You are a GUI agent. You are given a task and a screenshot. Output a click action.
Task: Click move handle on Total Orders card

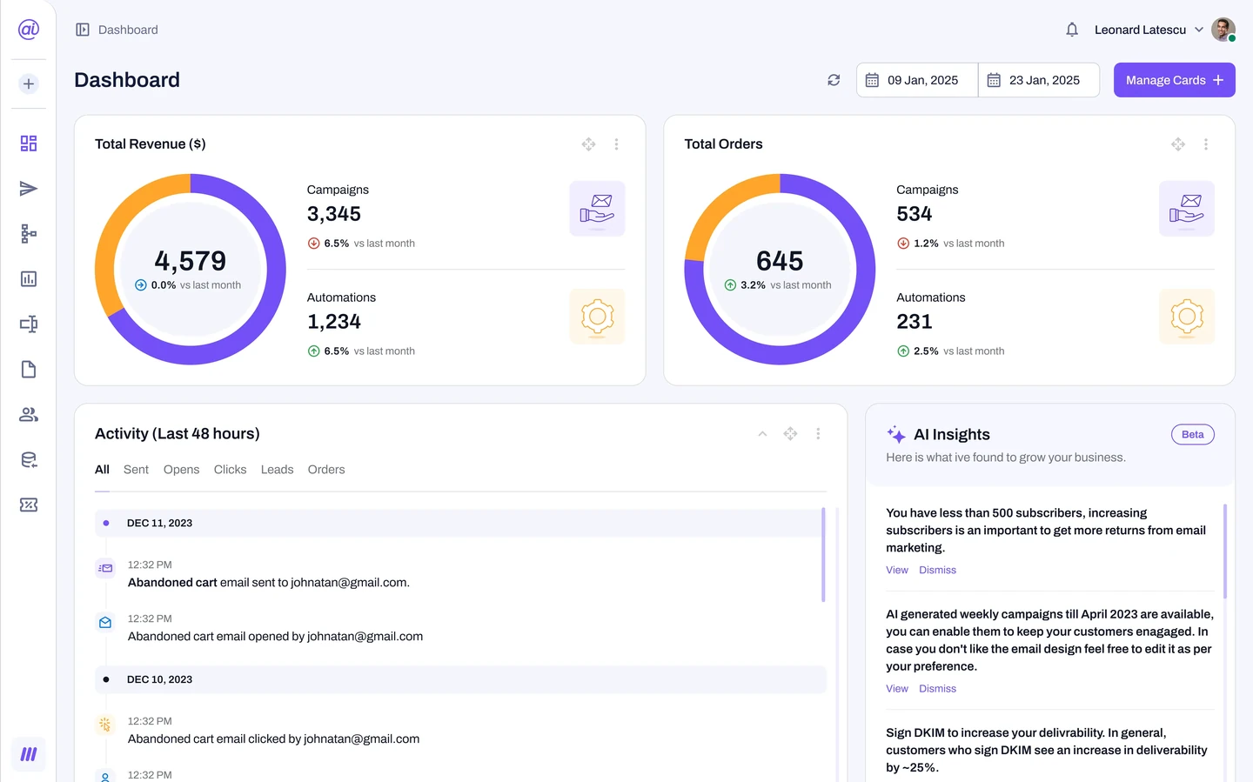click(1178, 144)
